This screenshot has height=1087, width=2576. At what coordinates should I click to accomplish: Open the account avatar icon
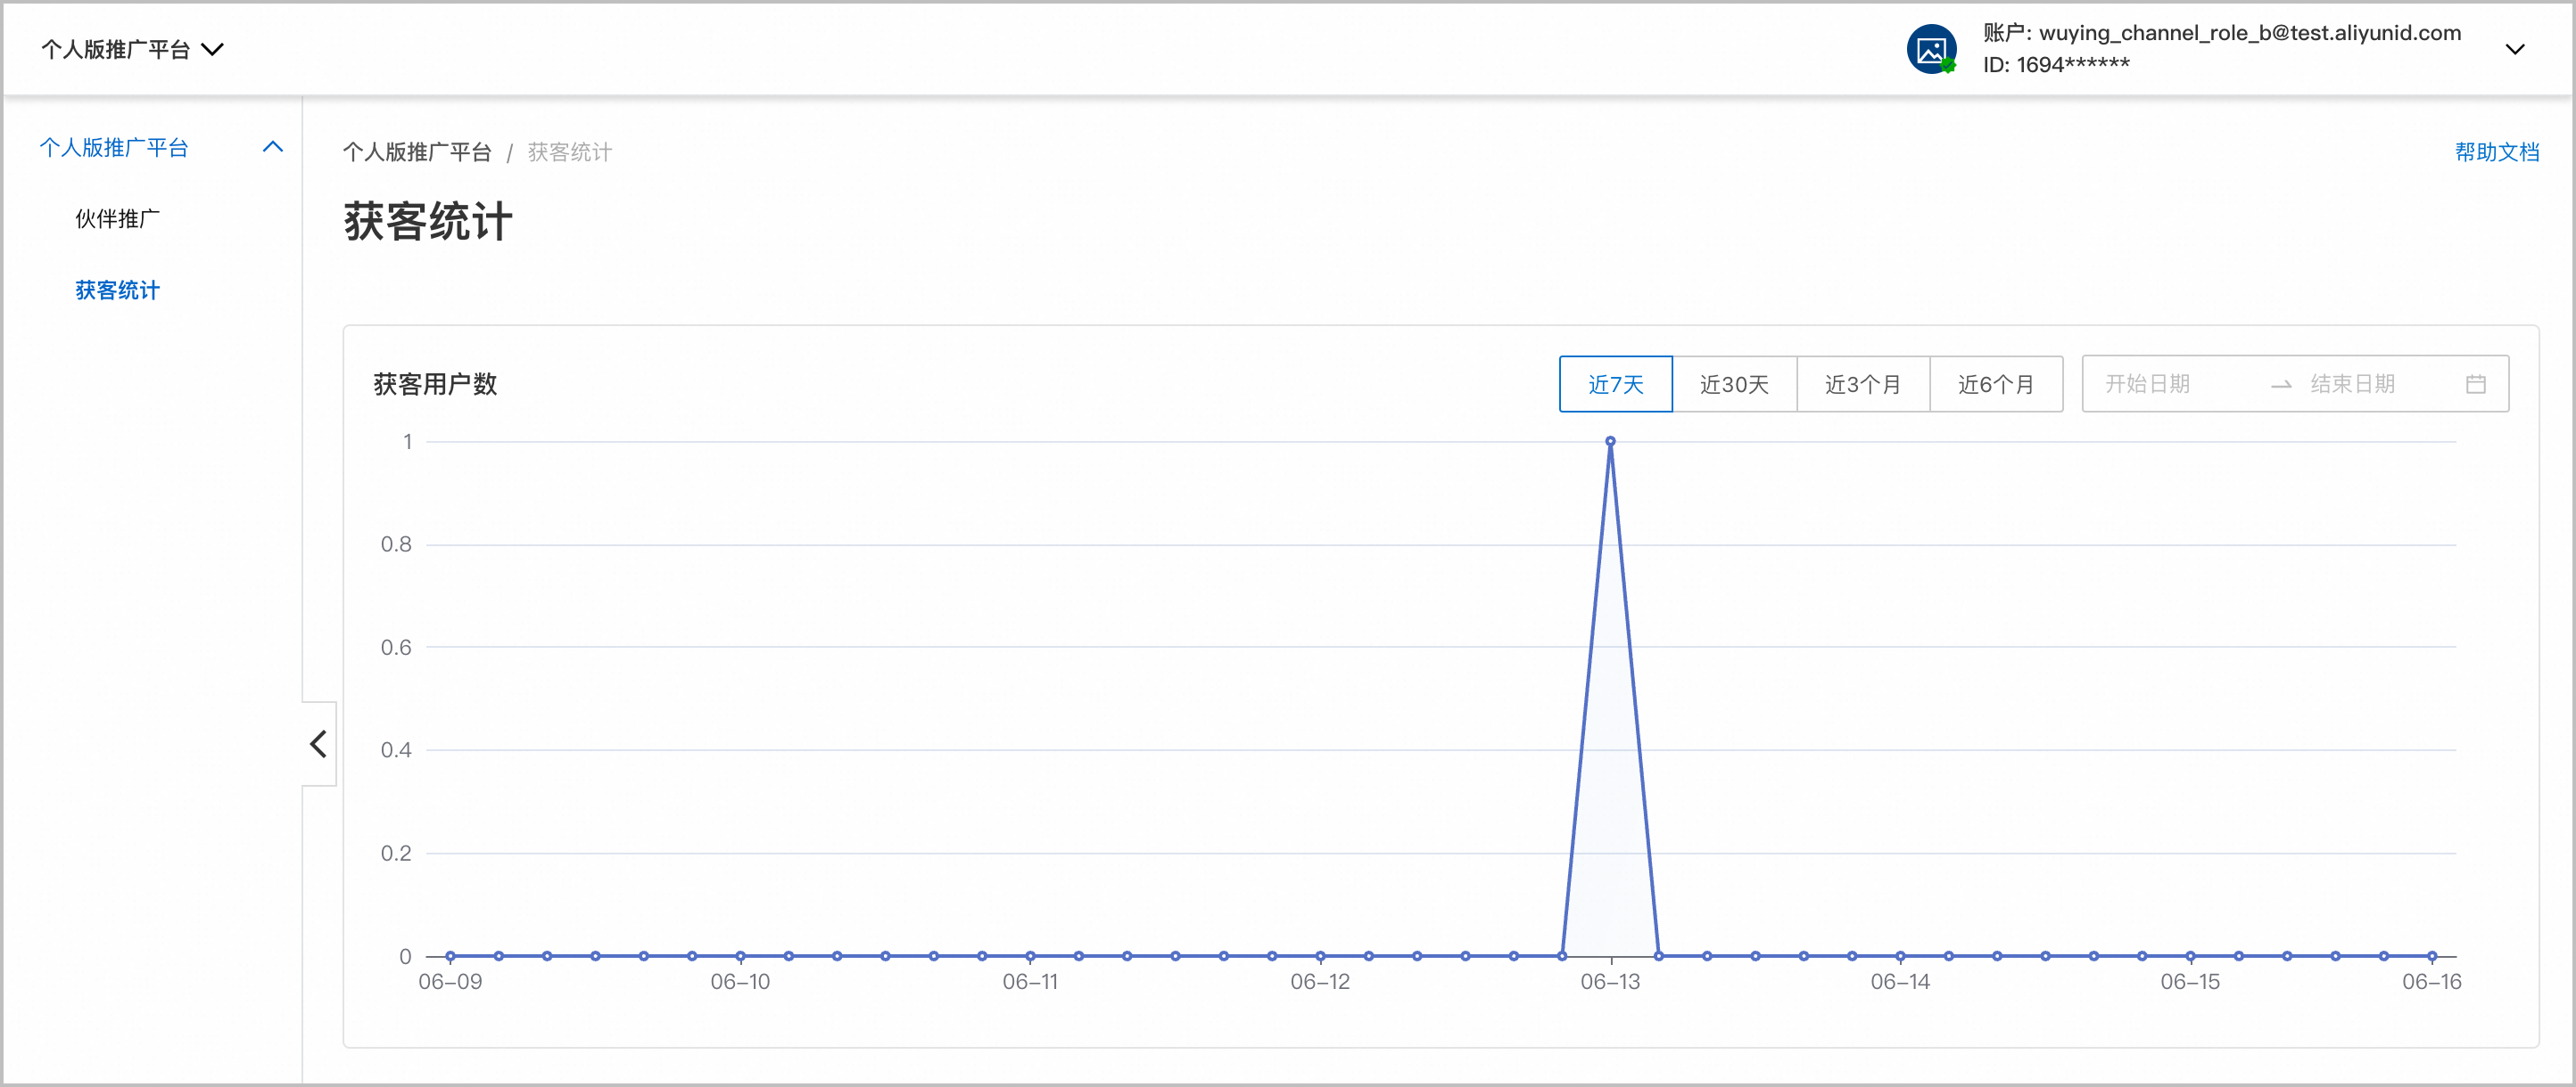tap(1932, 48)
